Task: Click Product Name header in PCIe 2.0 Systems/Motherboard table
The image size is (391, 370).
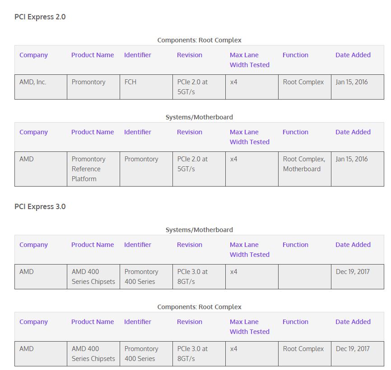Action: (93, 132)
